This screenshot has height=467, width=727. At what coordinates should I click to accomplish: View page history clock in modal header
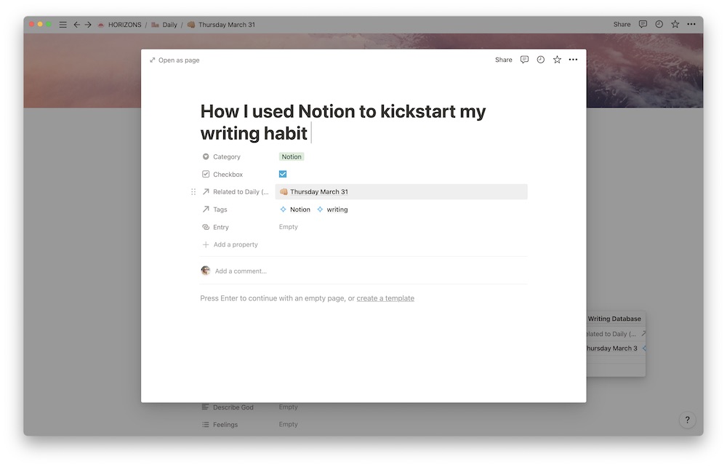coord(541,60)
